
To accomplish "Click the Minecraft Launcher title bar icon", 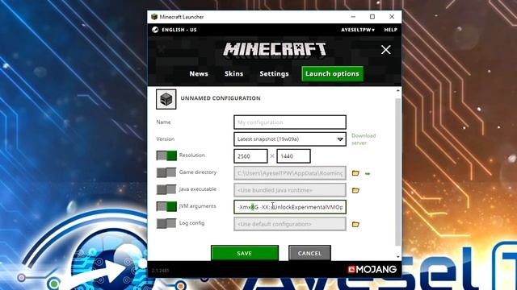I will pos(154,17).
